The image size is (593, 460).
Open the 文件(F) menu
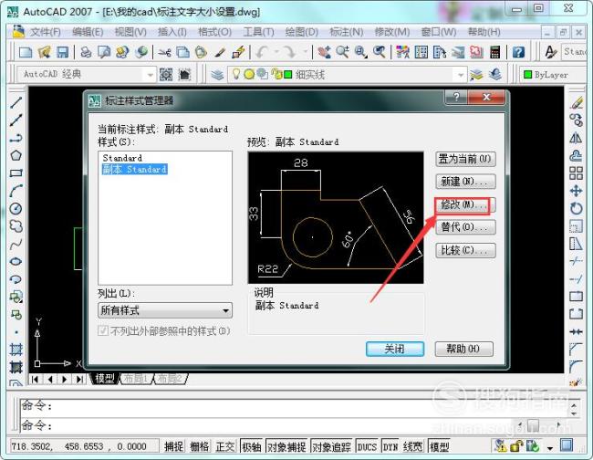click(46, 32)
